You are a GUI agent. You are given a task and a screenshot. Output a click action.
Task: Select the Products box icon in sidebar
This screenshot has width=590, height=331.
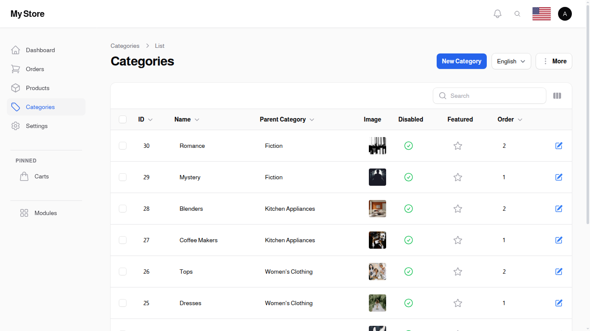click(x=16, y=88)
